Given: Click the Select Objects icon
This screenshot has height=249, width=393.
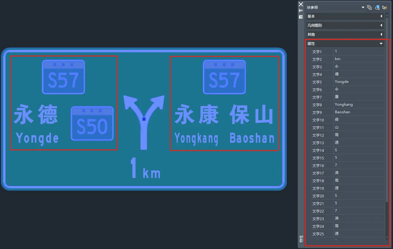Looking at the screenshot, I should click(377, 8).
